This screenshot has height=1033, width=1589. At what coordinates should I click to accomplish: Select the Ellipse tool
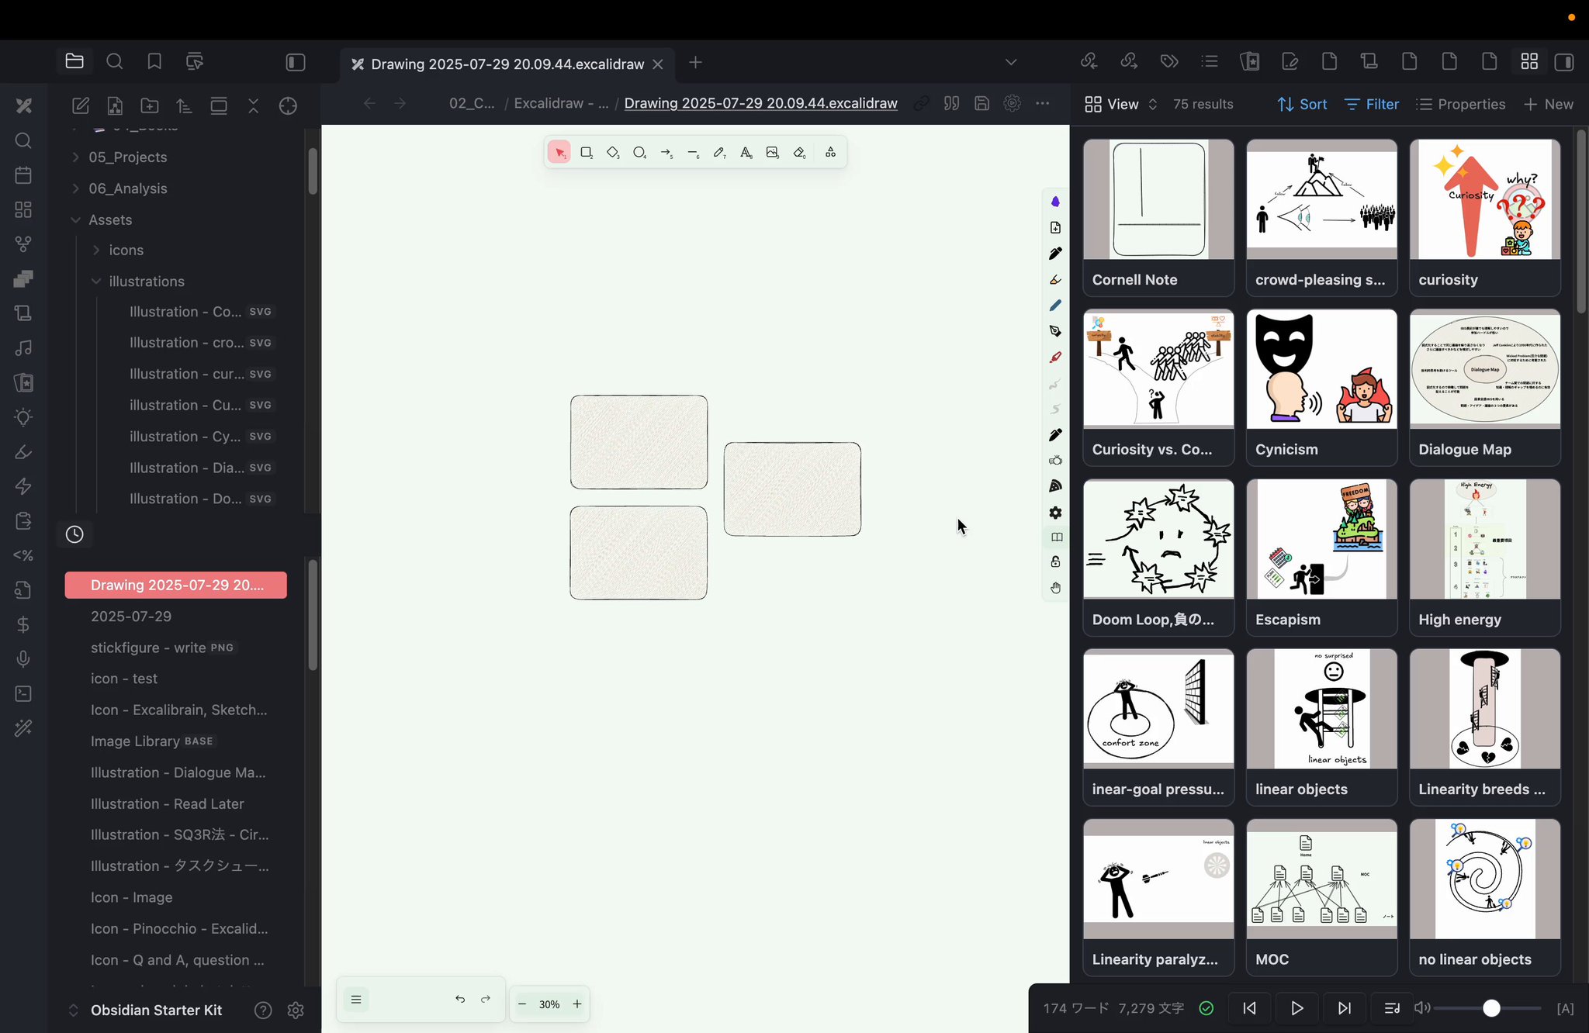tap(639, 153)
